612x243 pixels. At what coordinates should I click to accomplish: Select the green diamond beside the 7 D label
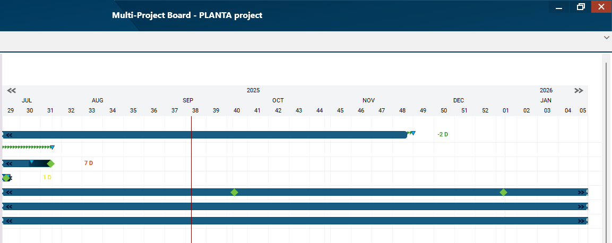[50, 163]
